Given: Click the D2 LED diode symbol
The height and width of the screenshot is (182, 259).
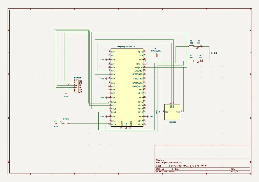Looking at the screenshot, I should (201, 61).
